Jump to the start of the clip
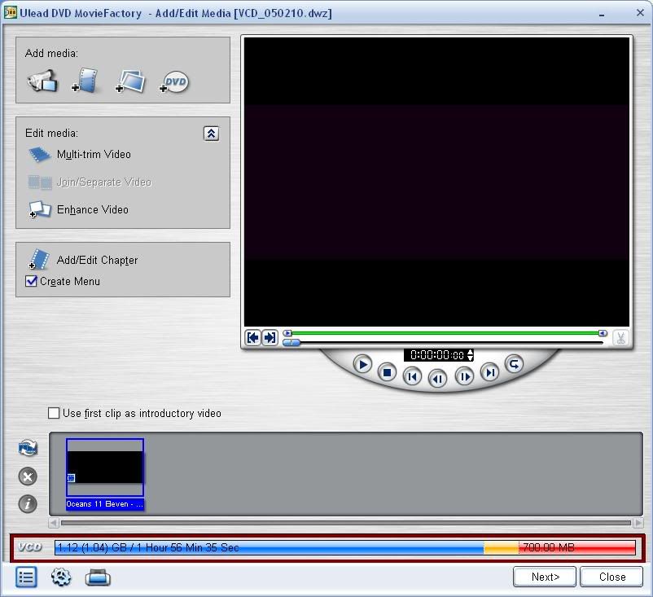The width and height of the screenshot is (653, 597). 412,376
